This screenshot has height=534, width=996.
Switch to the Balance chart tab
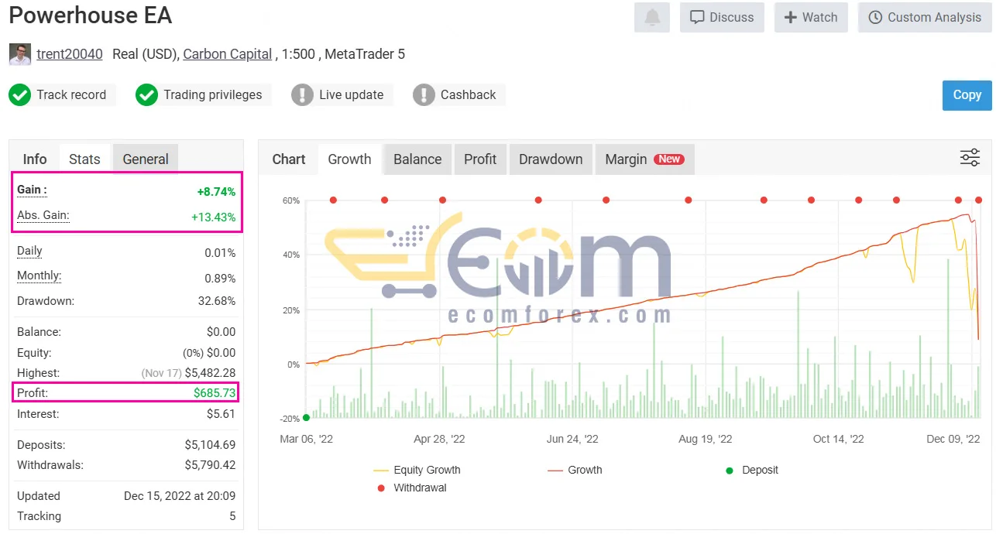[x=417, y=159]
